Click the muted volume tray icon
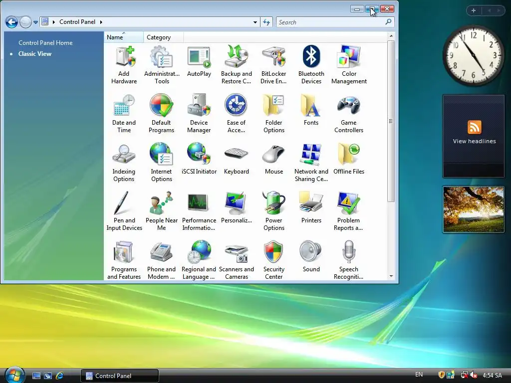The height and width of the screenshot is (383, 511). coord(474,375)
